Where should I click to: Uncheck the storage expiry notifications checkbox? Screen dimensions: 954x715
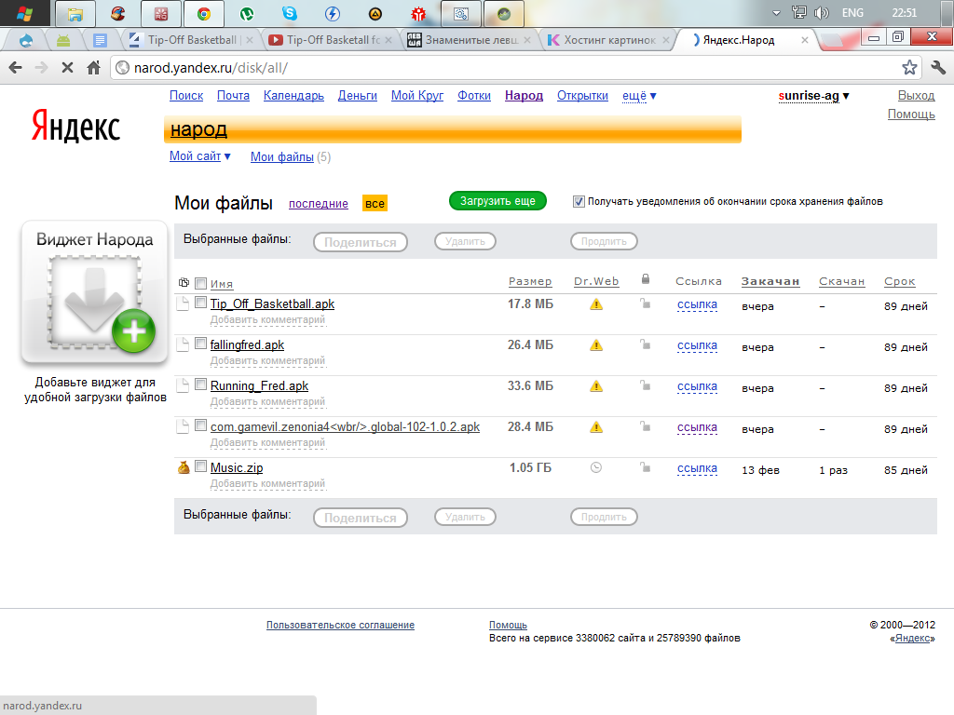pyautogui.click(x=579, y=201)
